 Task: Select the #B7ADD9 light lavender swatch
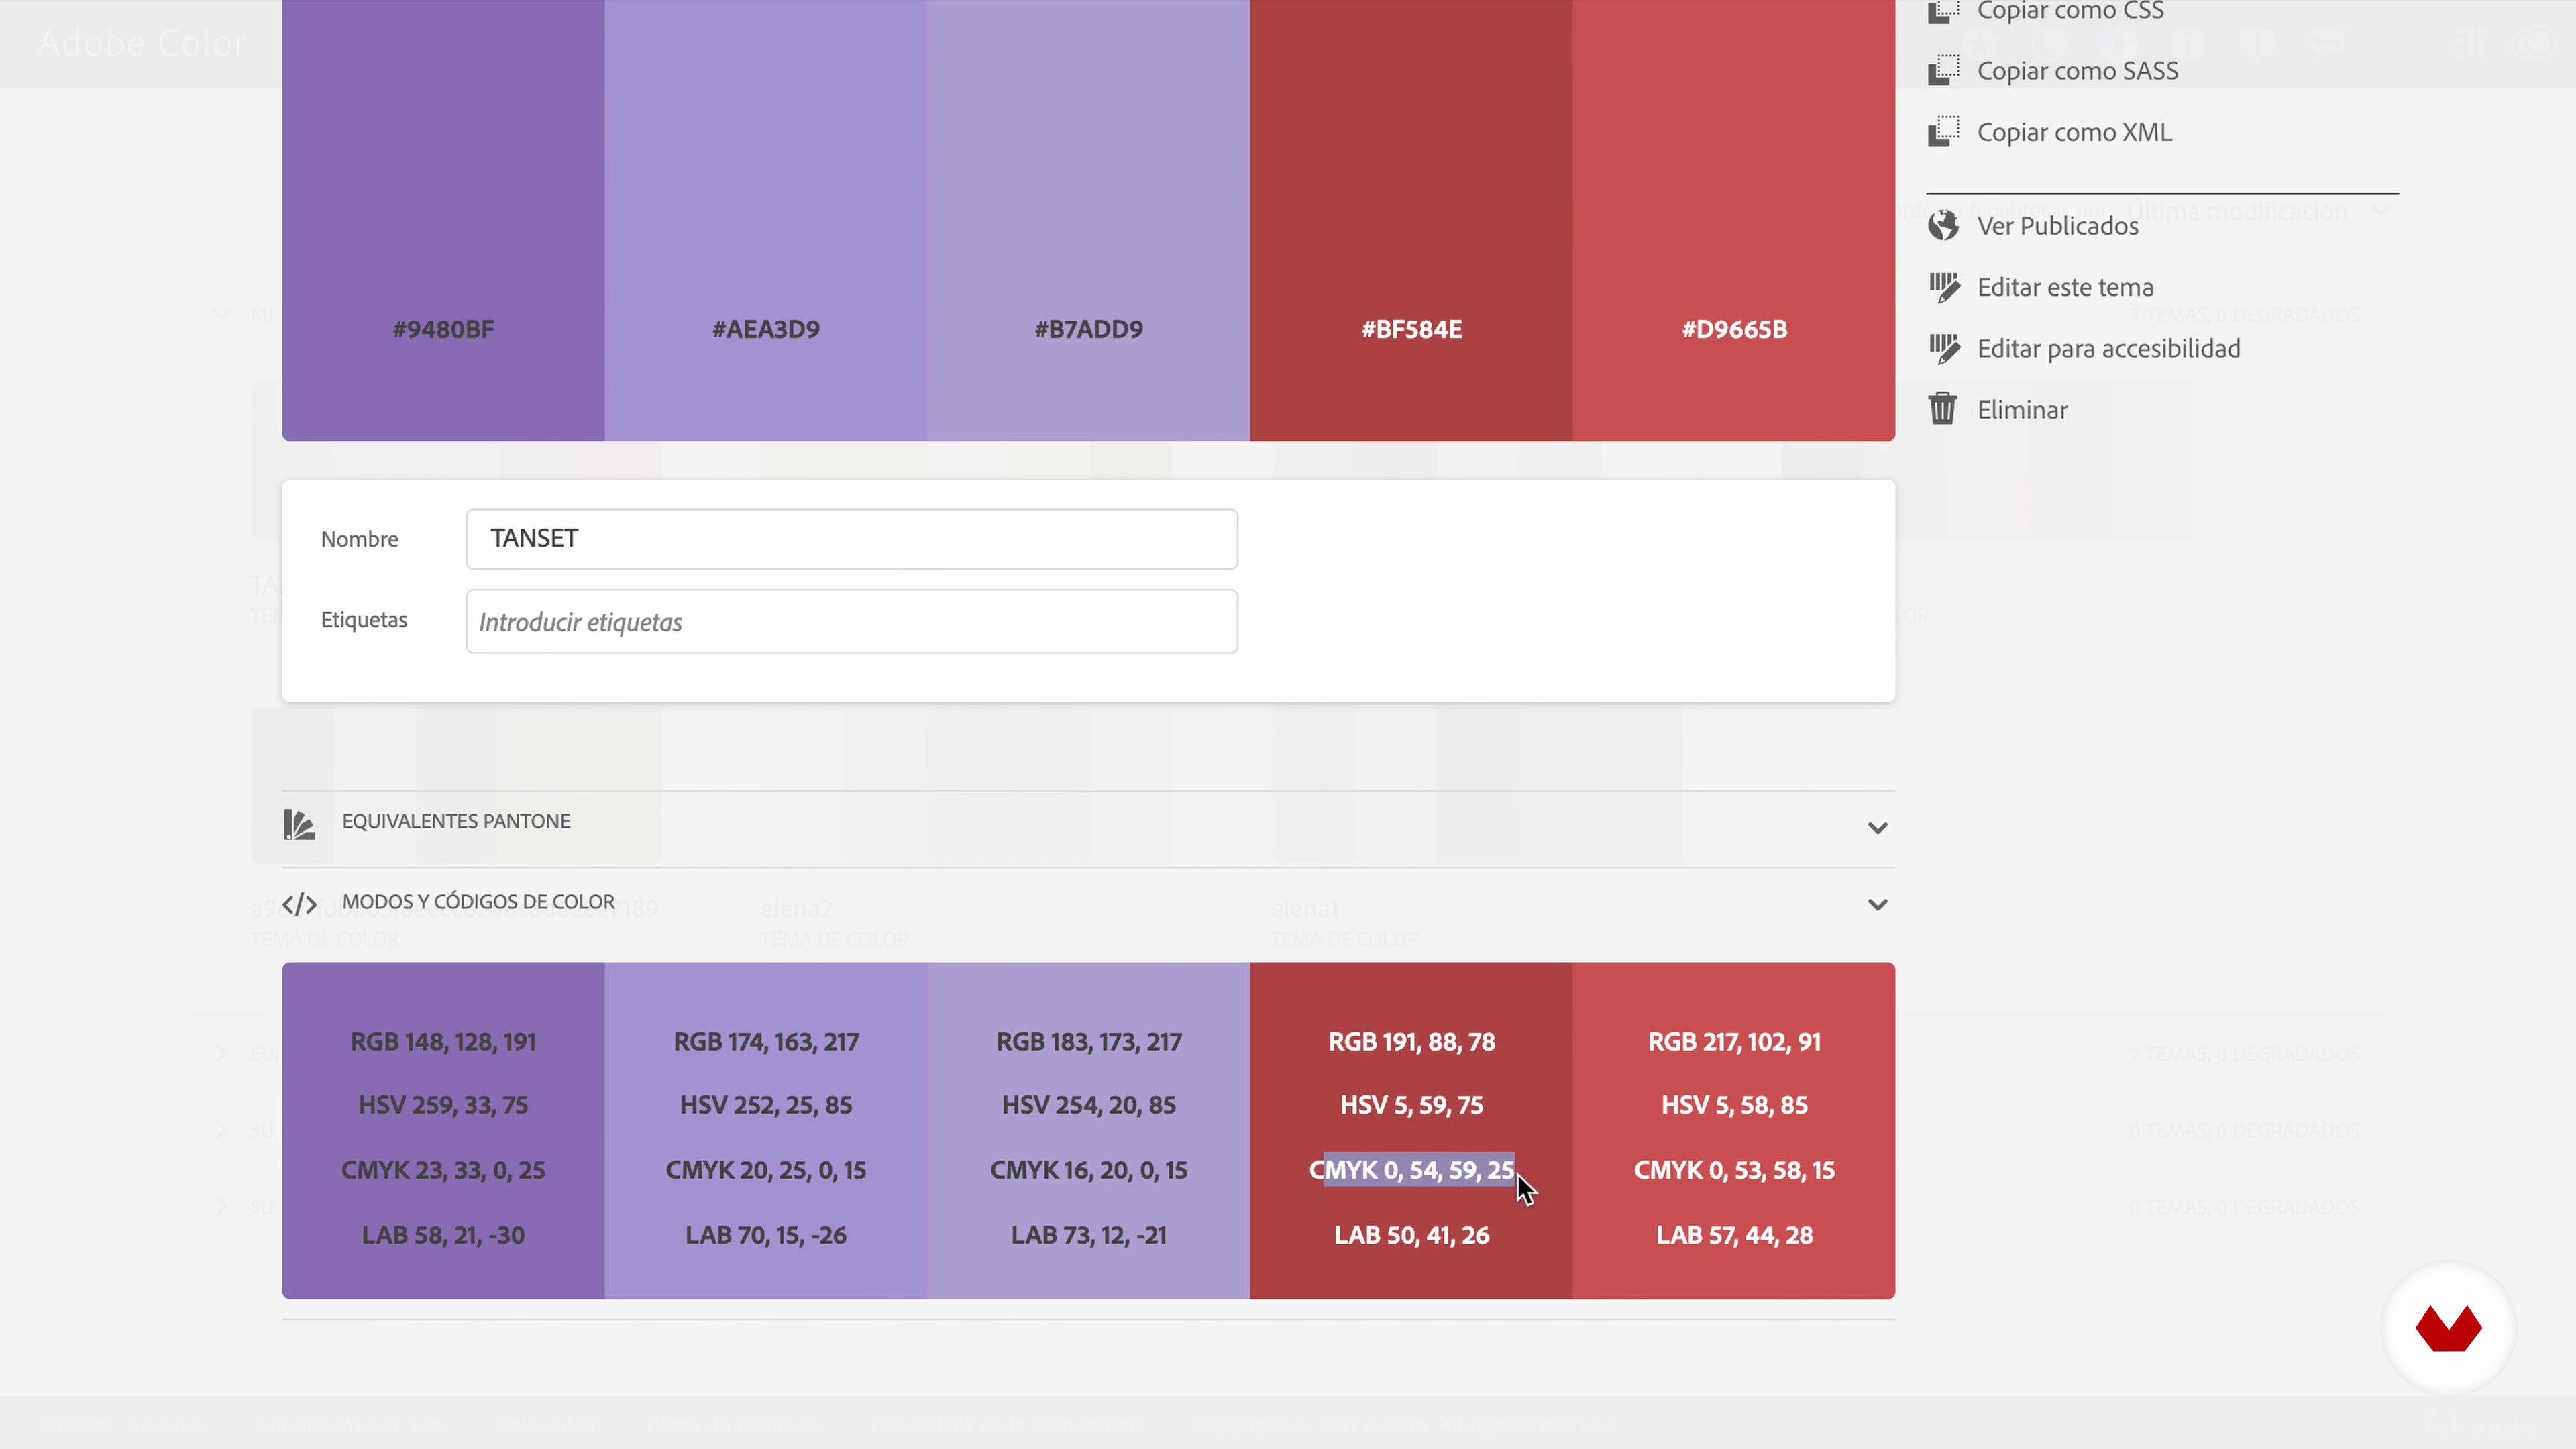[x=1088, y=220]
